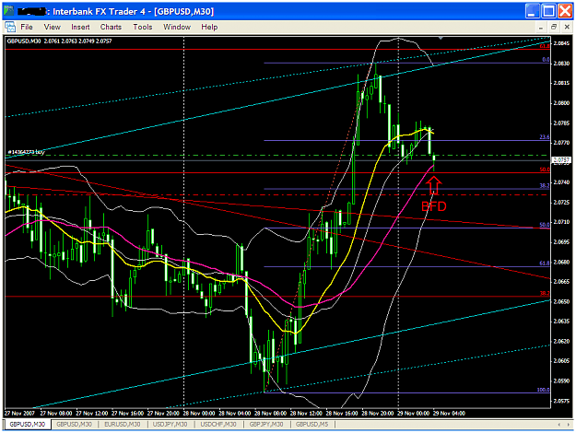Click the chart shift triangle marker

[x=441, y=38]
